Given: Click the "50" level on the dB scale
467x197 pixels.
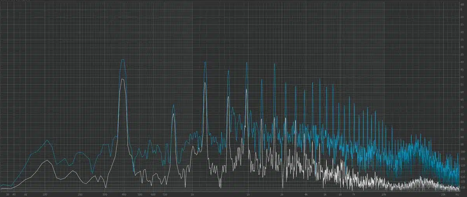Looking at the screenshot, I should pos(462,77).
